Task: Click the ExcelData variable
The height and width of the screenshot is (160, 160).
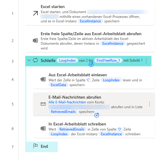Action: point(59,85)
